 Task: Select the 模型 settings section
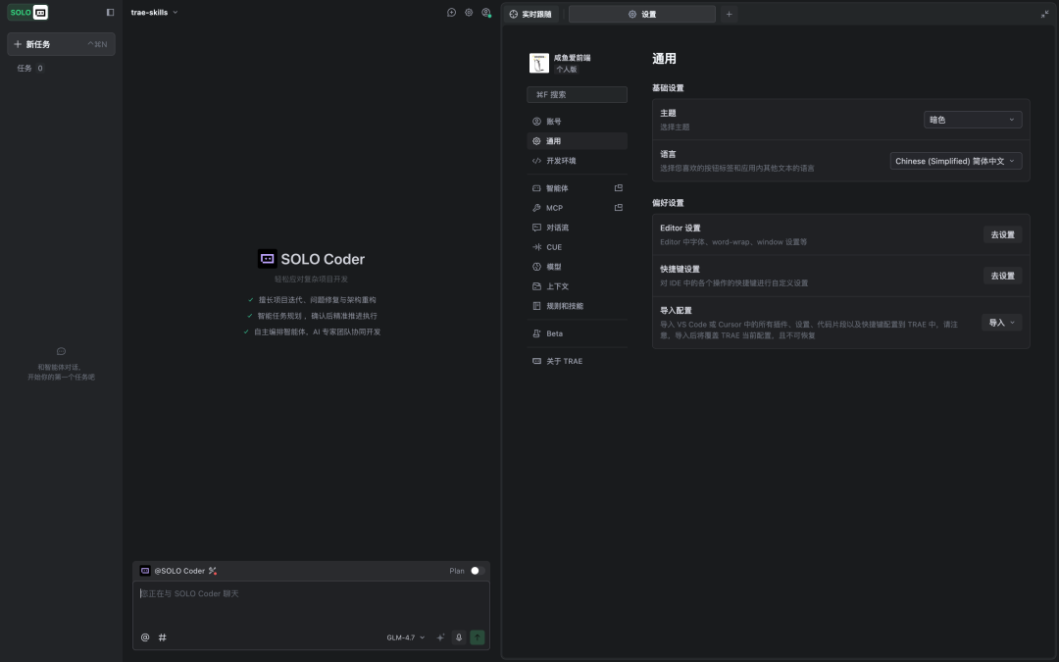[x=552, y=266]
